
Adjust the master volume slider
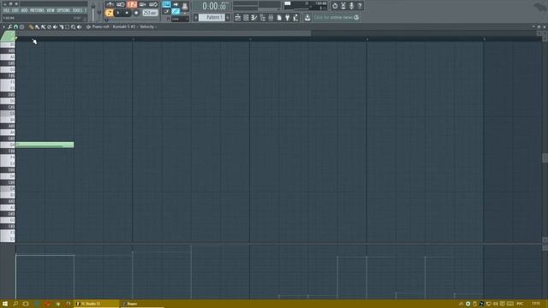93,11
